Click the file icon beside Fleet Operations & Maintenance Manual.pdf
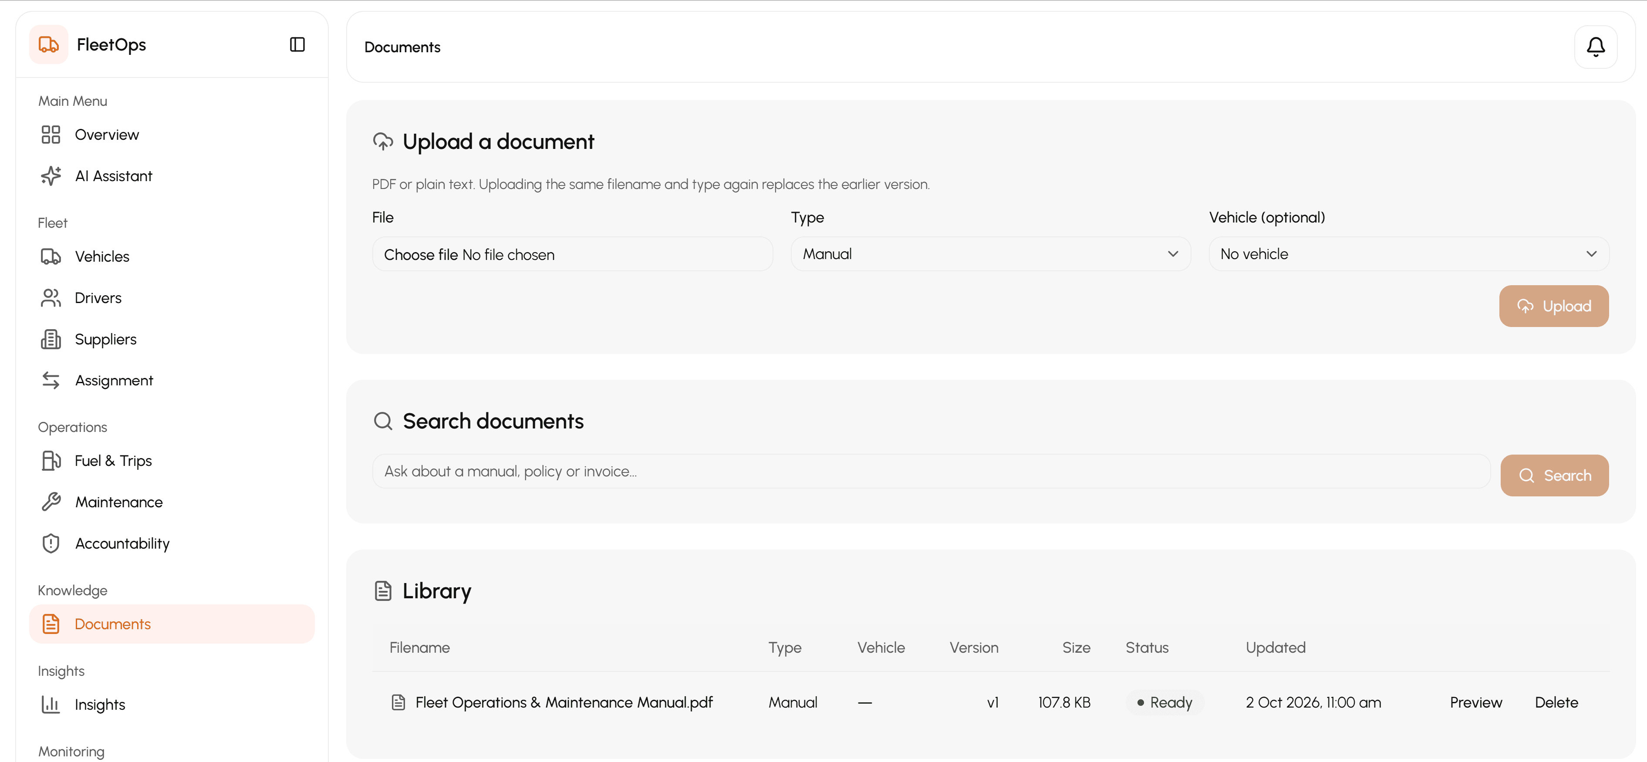This screenshot has width=1647, height=762. pyautogui.click(x=398, y=702)
